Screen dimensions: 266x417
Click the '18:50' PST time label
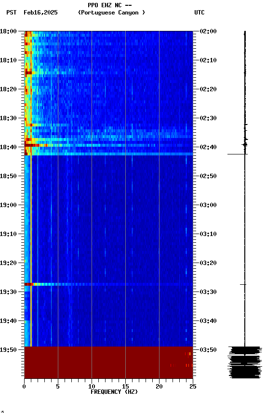coord(8,176)
